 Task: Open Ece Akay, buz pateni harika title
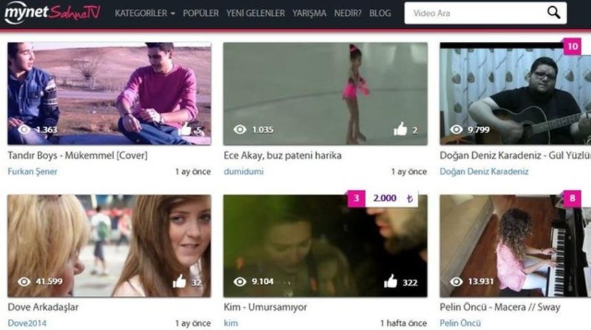(282, 155)
